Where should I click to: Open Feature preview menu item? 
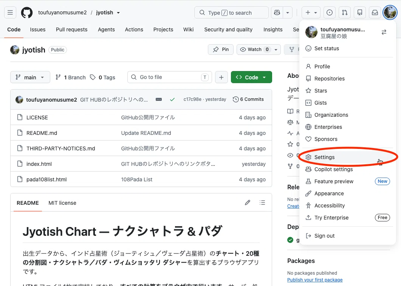(x=348, y=181)
